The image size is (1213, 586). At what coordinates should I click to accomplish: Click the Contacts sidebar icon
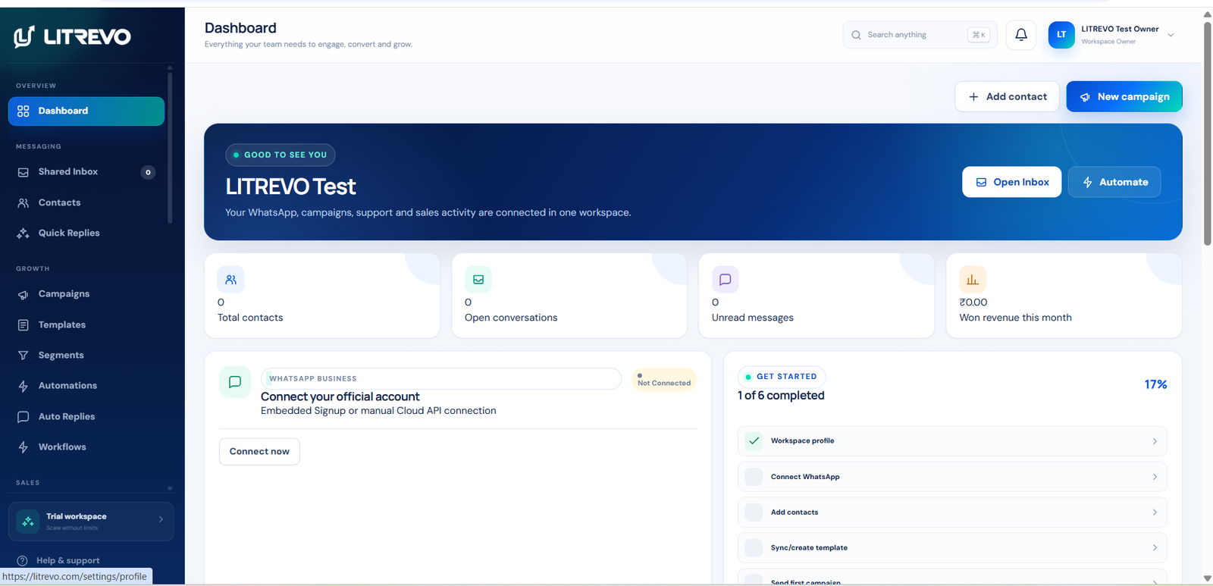24,203
